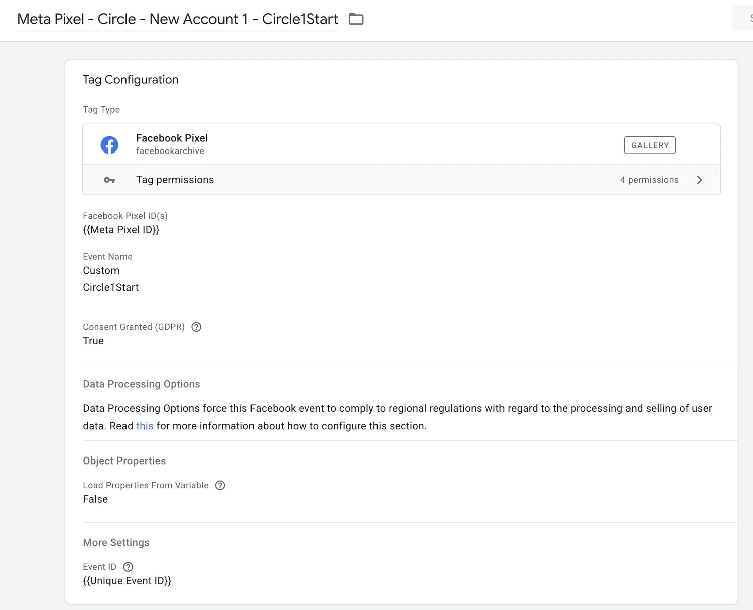Click the folder icon beside the tag name
The image size is (753, 610).
tap(356, 19)
